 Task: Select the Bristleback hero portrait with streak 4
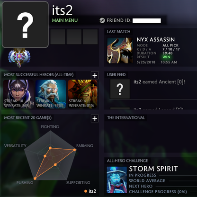pyautogui.click(x=82, y=94)
